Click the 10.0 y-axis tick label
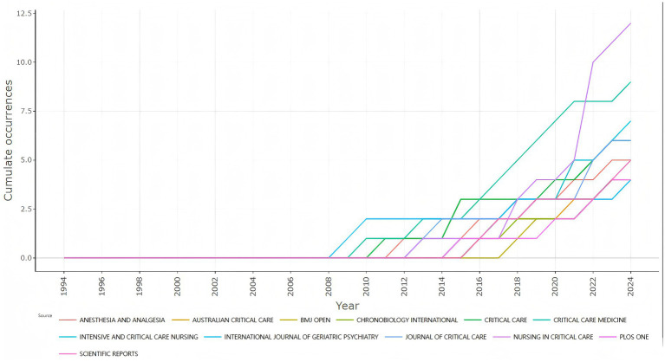The width and height of the screenshot is (665, 362). click(23, 62)
